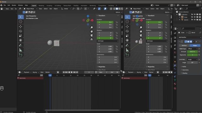Lock Location X in left Transform panel

(116, 22)
